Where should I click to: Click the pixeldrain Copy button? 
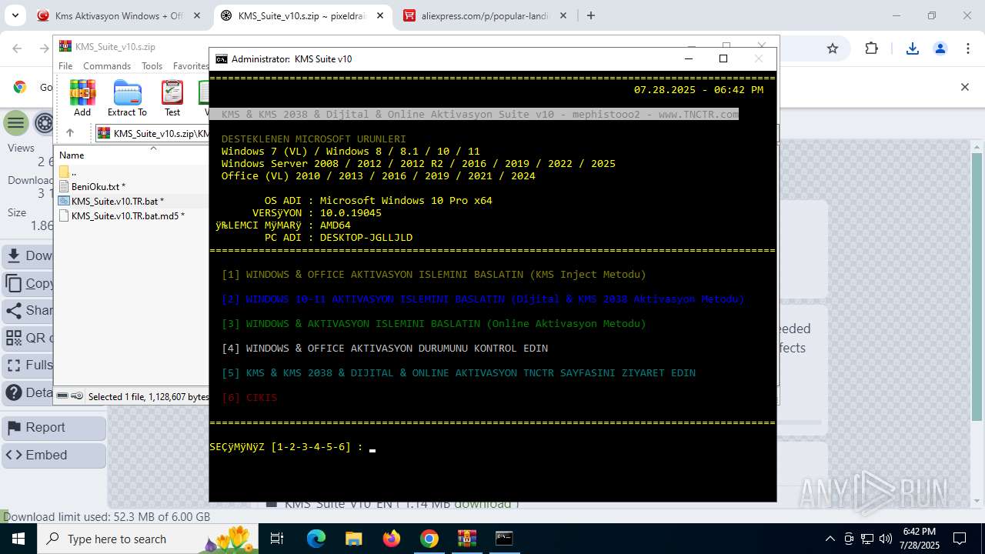tap(28, 283)
